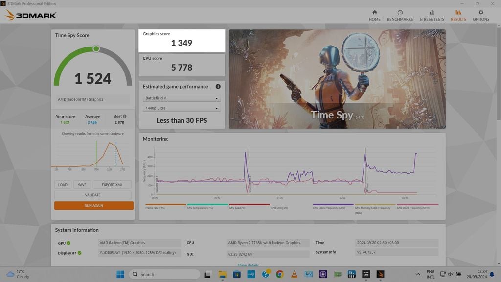Click the purple square taskbar app icon
Image resolution: width=501 pixels, height=282 pixels.
click(323, 274)
